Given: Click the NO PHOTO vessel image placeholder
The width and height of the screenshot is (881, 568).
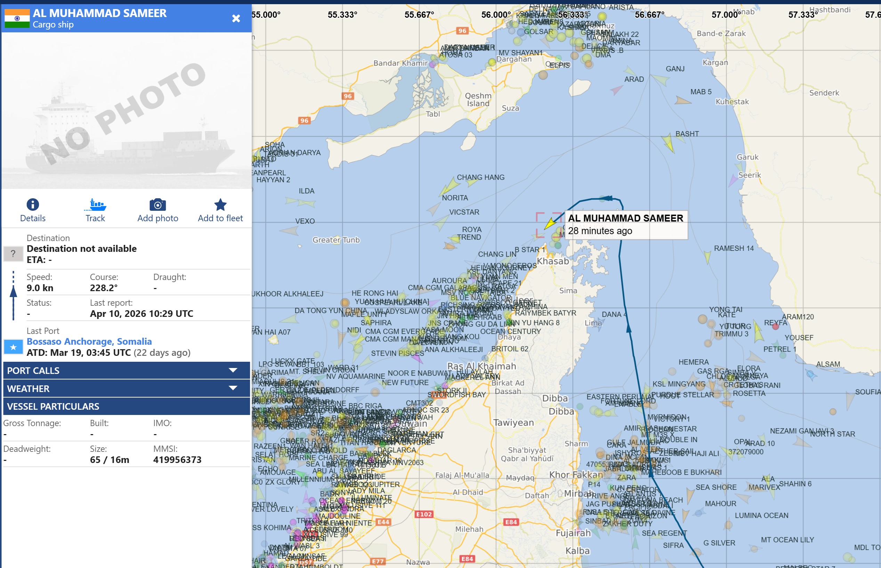Looking at the screenshot, I should pos(127,111).
